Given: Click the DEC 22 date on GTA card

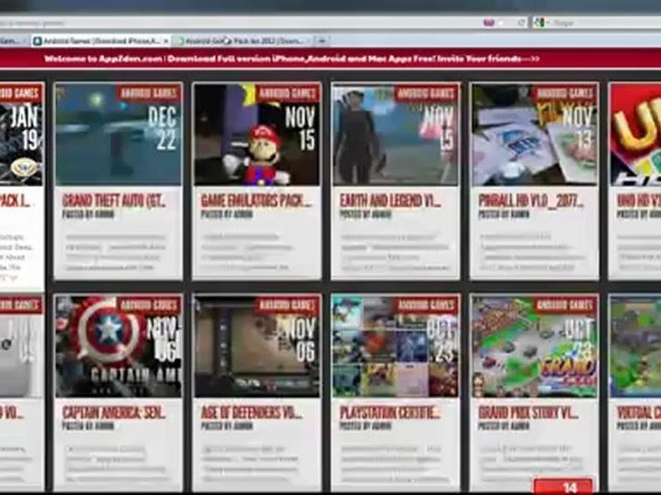Looking at the screenshot, I should (x=163, y=128).
